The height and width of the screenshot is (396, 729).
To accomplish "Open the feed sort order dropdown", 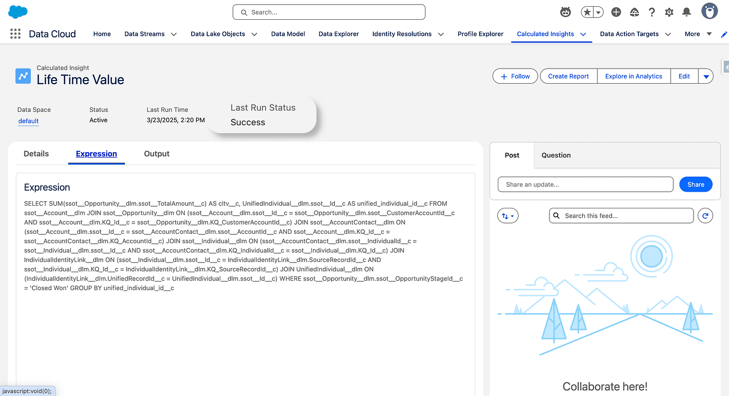I will coord(508,216).
